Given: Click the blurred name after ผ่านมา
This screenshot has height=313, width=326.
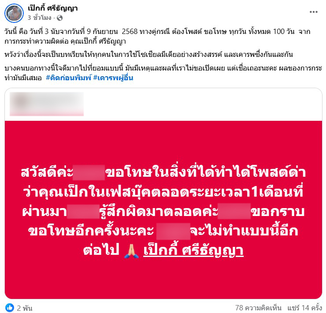Looking at the screenshot, I should pos(83,212).
